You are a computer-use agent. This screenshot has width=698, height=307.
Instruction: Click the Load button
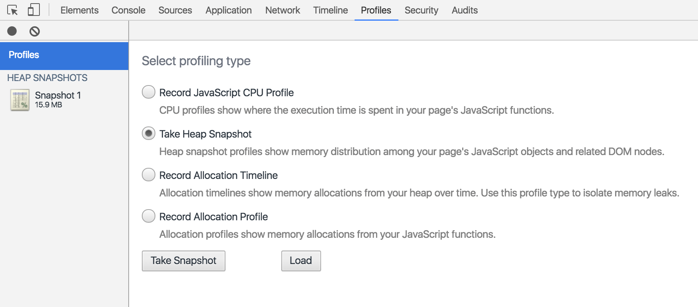(x=301, y=261)
